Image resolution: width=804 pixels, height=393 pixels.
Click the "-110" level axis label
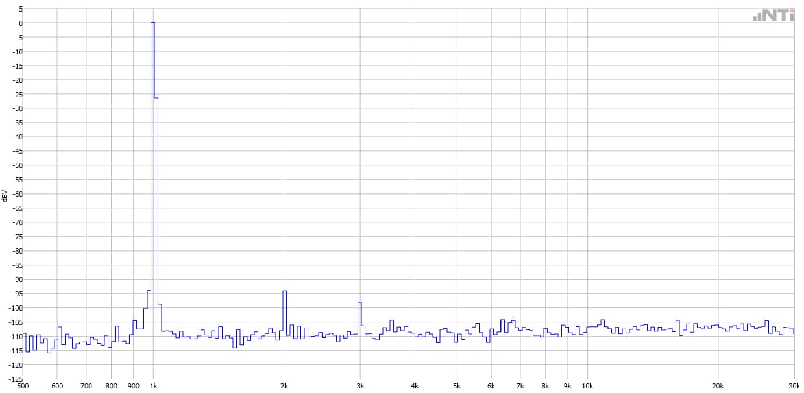point(16,337)
